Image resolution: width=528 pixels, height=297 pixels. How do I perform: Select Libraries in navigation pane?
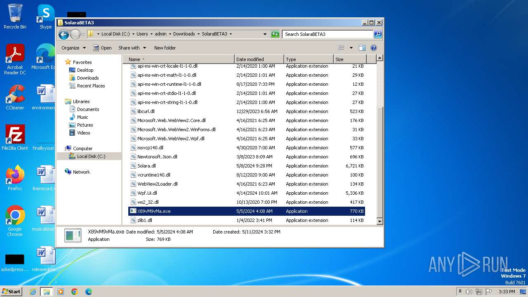pos(81,101)
